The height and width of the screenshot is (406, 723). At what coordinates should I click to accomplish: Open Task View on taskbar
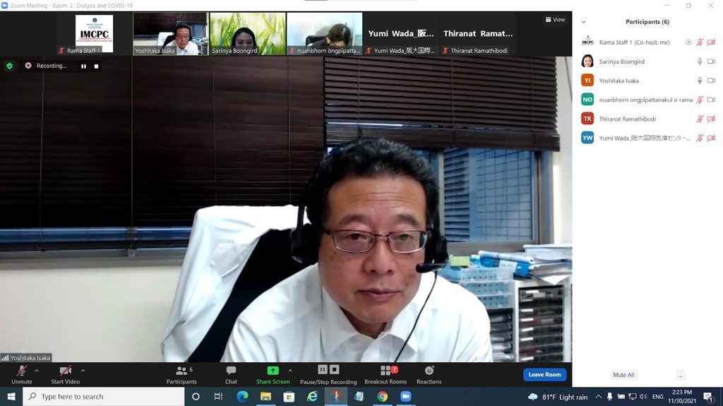219,397
